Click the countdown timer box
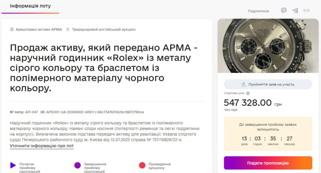The image size is (321, 173). pos(268,134)
